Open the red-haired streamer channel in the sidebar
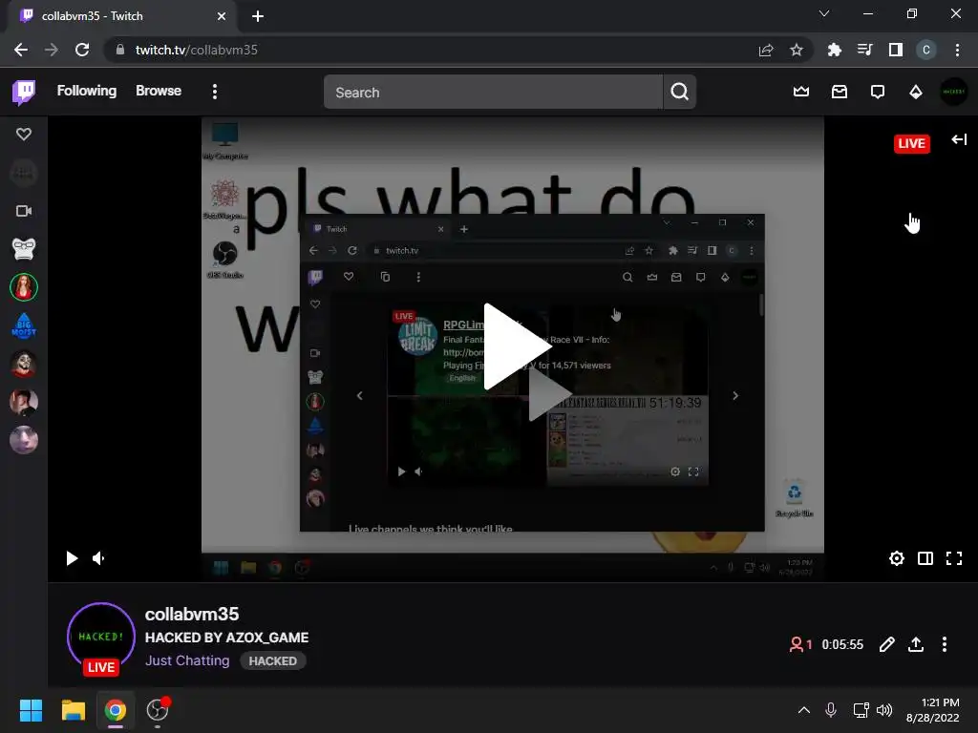 [x=24, y=287]
